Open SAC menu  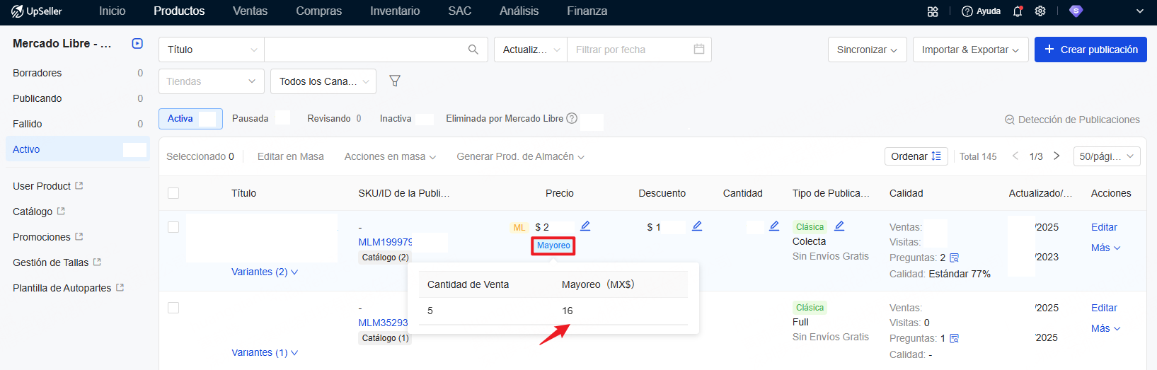point(459,11)
